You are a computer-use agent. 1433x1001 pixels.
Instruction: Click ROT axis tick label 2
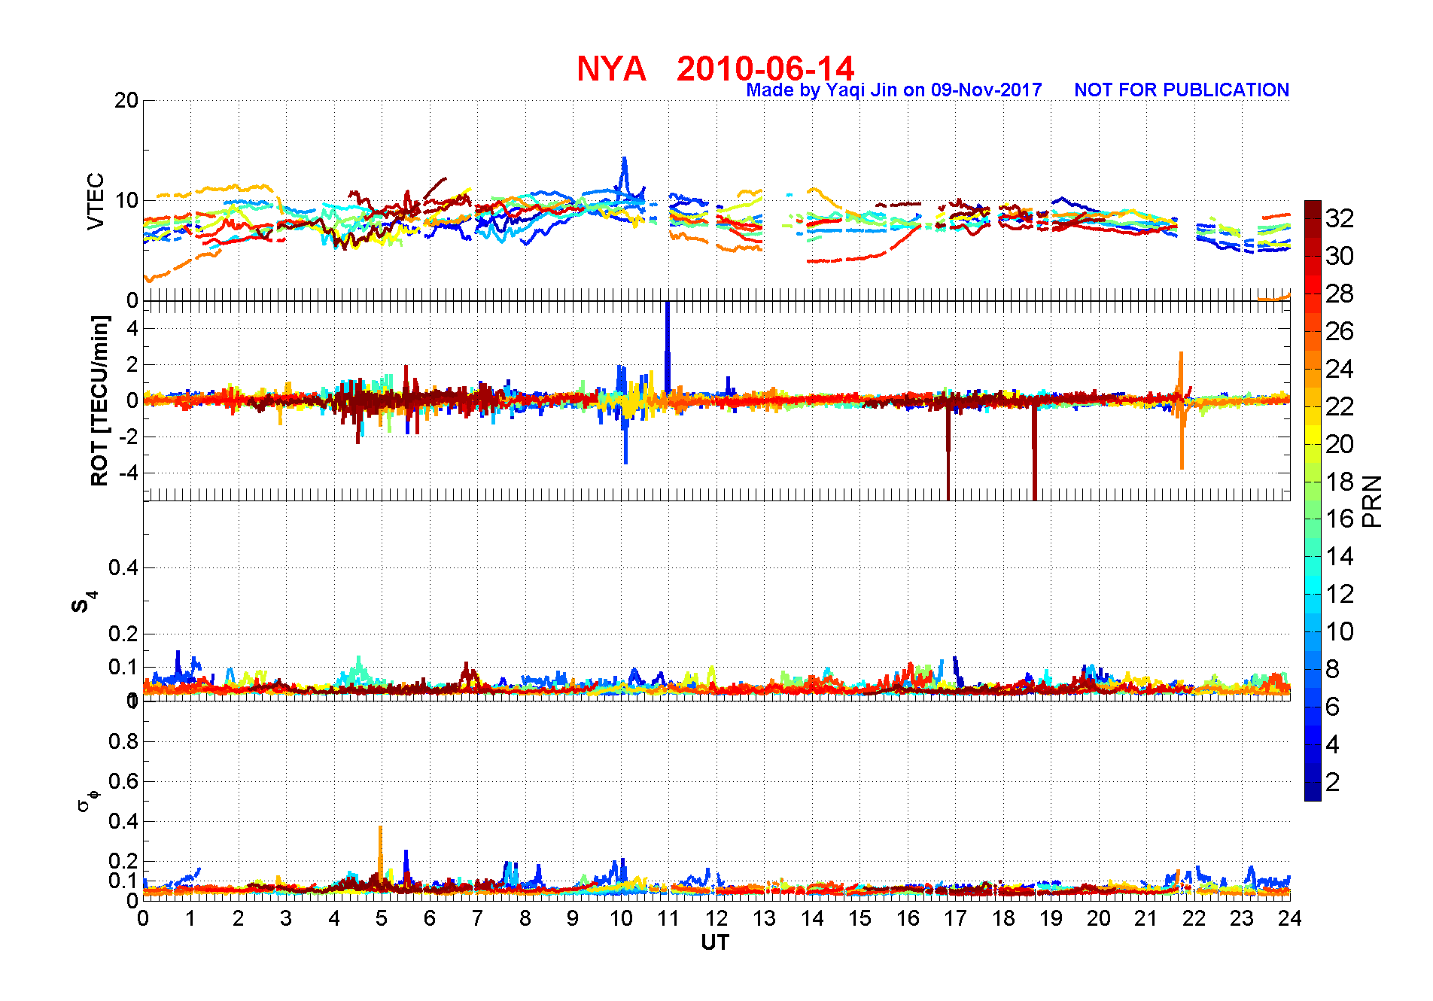[x=132, y=364]
